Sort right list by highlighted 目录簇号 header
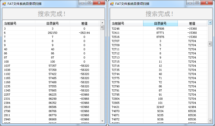 click(160, 23)
